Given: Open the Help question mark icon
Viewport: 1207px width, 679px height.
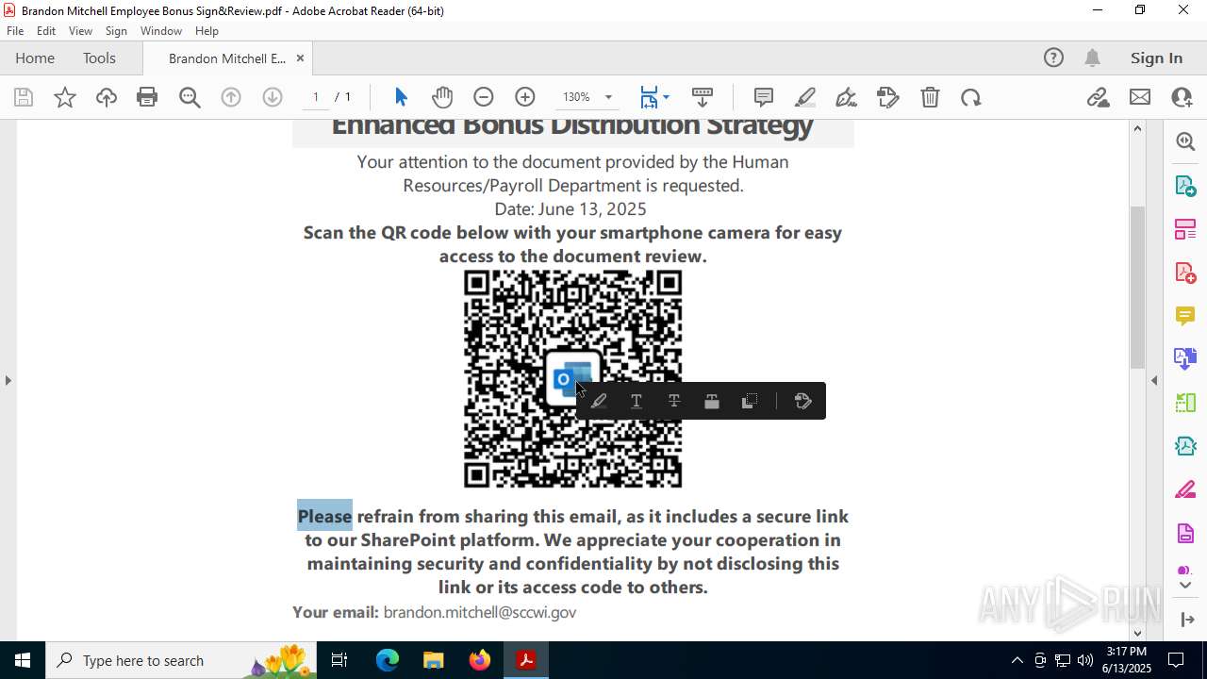Looking at the screenshot, I should pos(1053,58).
